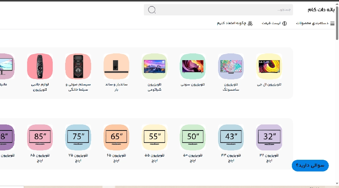Click the scrollbar down arrow
Image resolution: width=339 pixels, height=188 pixels.
(x=337, y=184)
